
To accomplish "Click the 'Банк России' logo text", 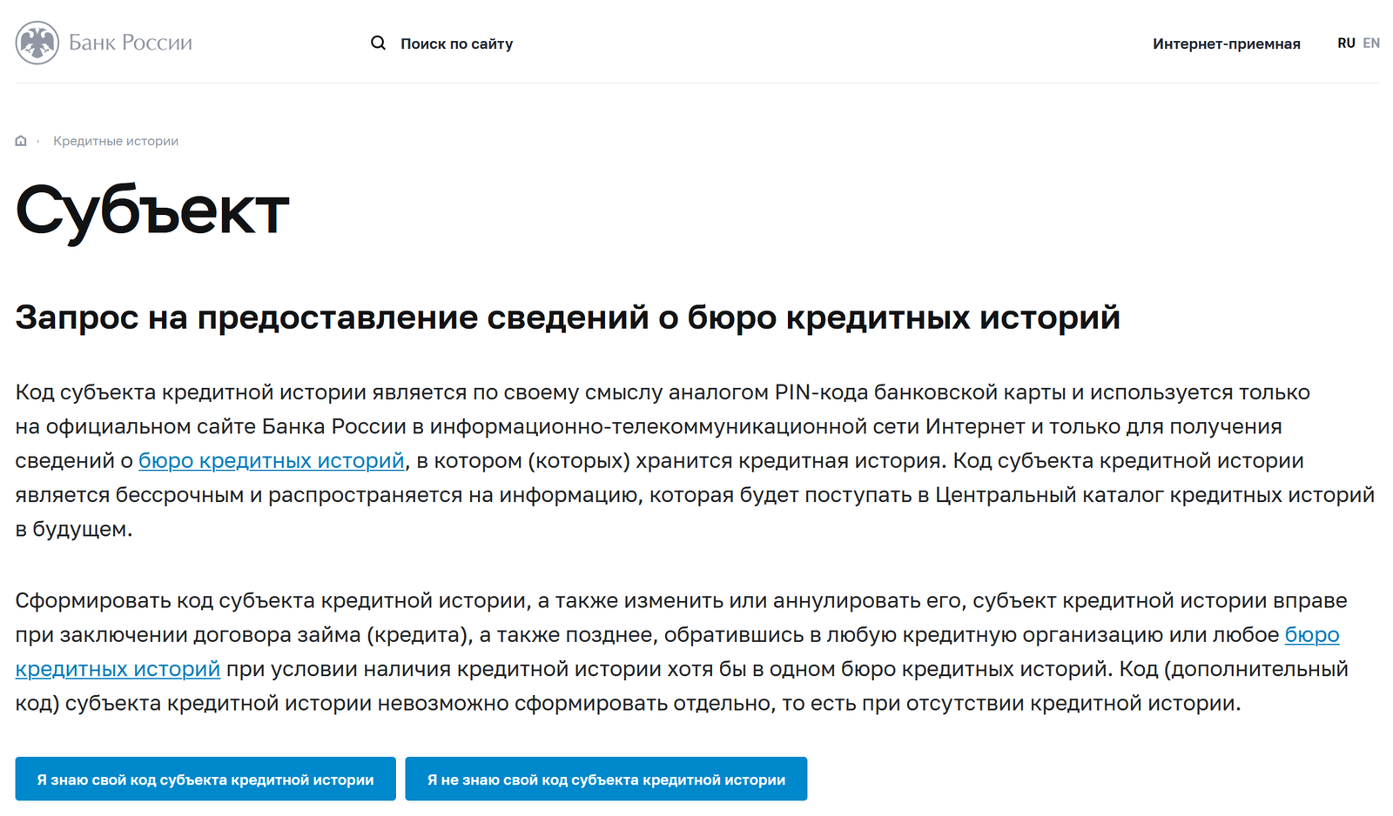I will click(131, 43).
